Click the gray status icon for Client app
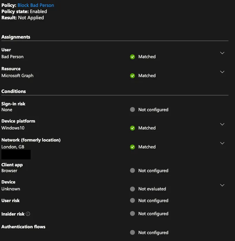This screenshot has width=235, height=241. (132, 171)
